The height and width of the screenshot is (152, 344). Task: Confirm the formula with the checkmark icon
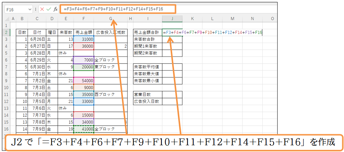click(49, 9)
